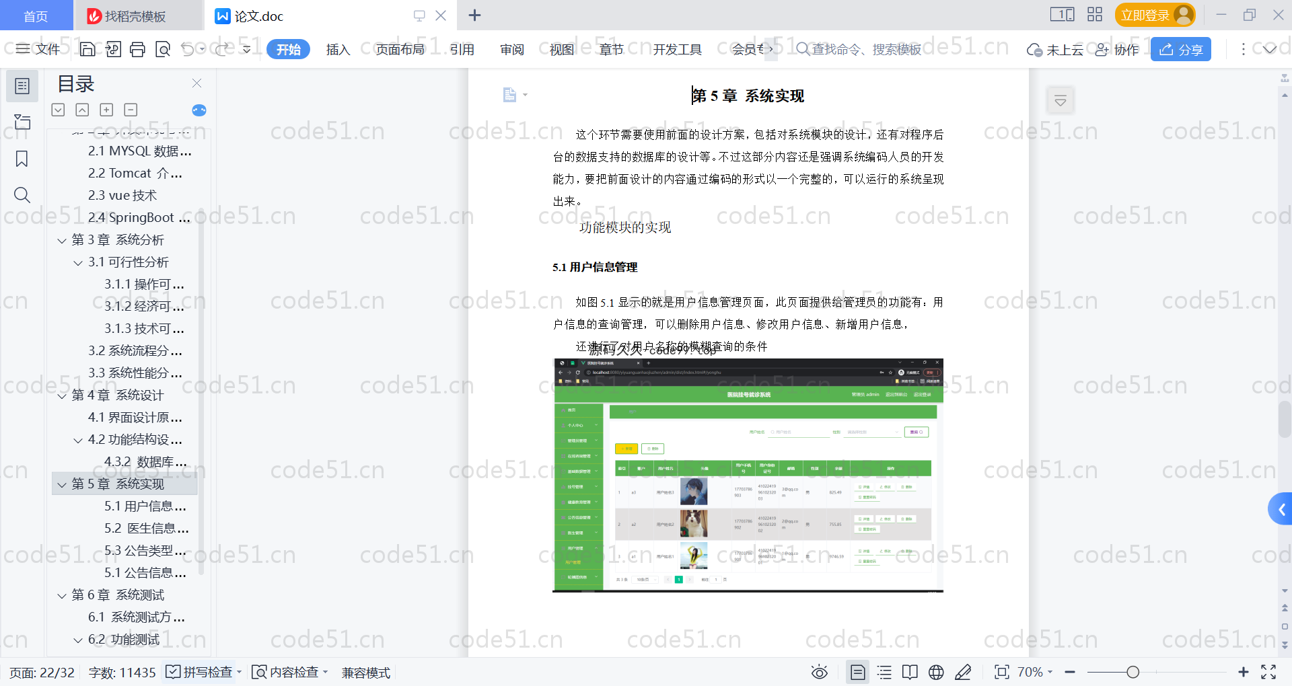The width and height of the screenshot is (1292, 686).
Task: Open the chapter navigation sidebar icon
Action: click(22, 122)
